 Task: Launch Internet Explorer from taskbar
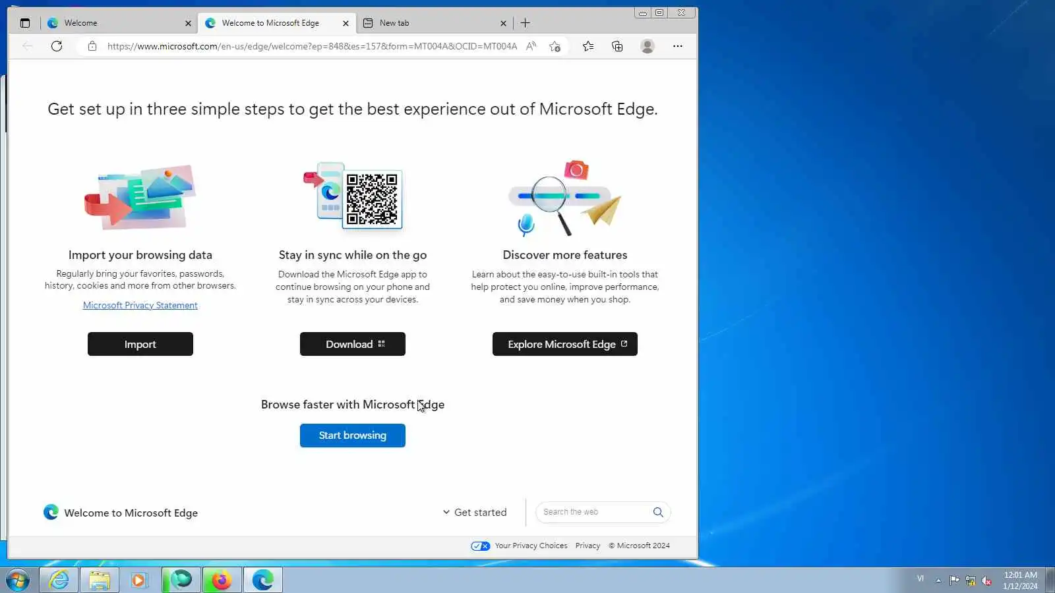[x=59, y=580]
